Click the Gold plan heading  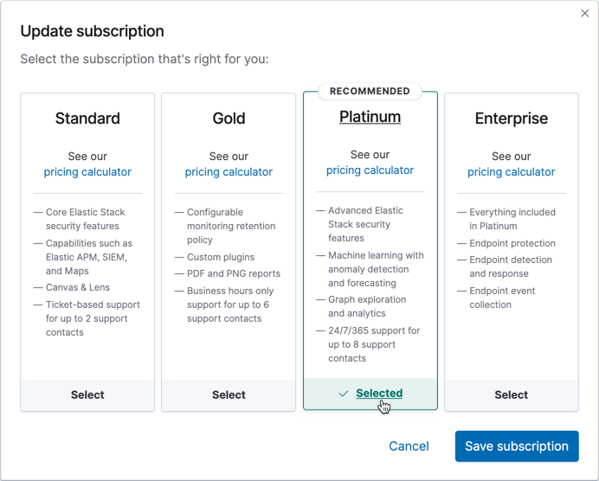click(229, 119)
